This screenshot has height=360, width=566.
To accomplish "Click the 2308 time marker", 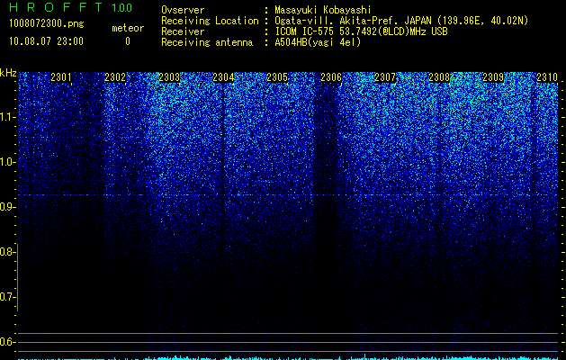I will (x=439, y=77).
